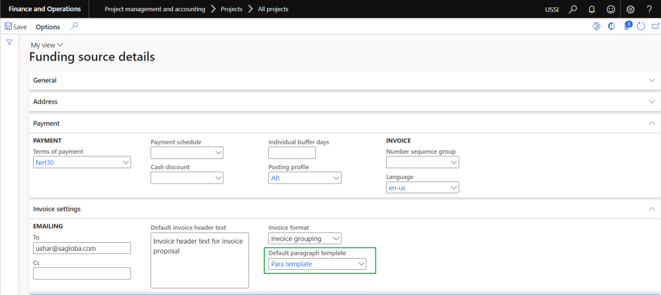Open the My view selector
Viewport: 661px width, 295px height.
pyautogui.click(x=47, y=45)
